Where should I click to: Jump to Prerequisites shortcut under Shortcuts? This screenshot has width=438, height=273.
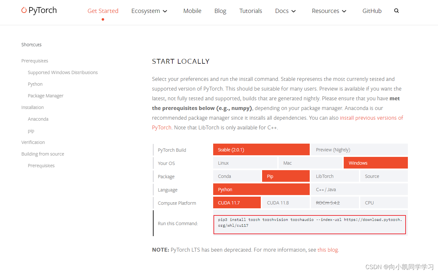(x=35, y=61)
